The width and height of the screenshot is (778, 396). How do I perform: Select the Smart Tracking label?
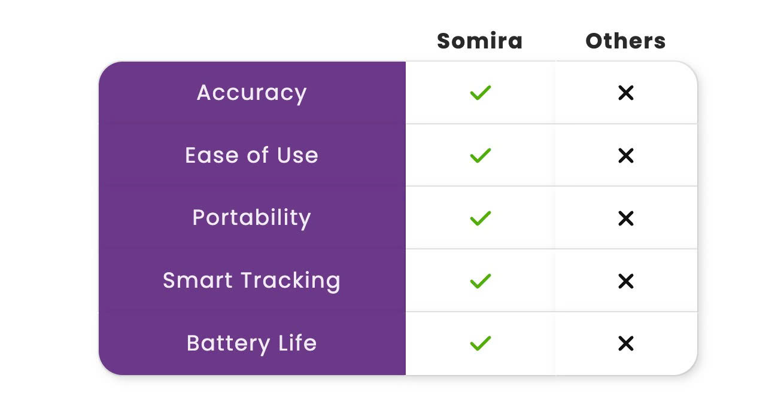coord(251,281)
